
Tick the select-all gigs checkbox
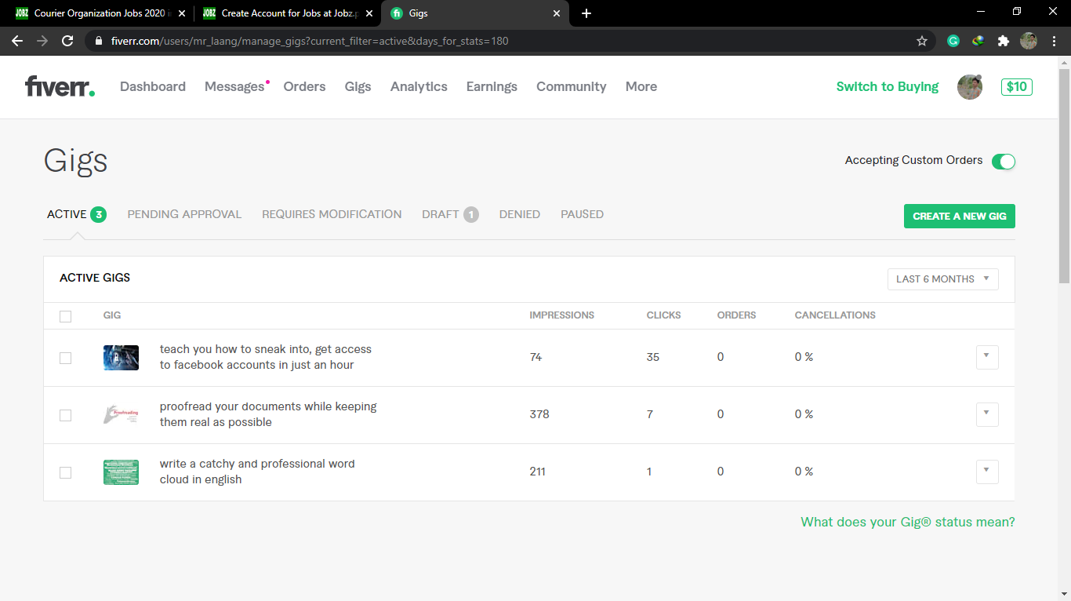point(66,316)
